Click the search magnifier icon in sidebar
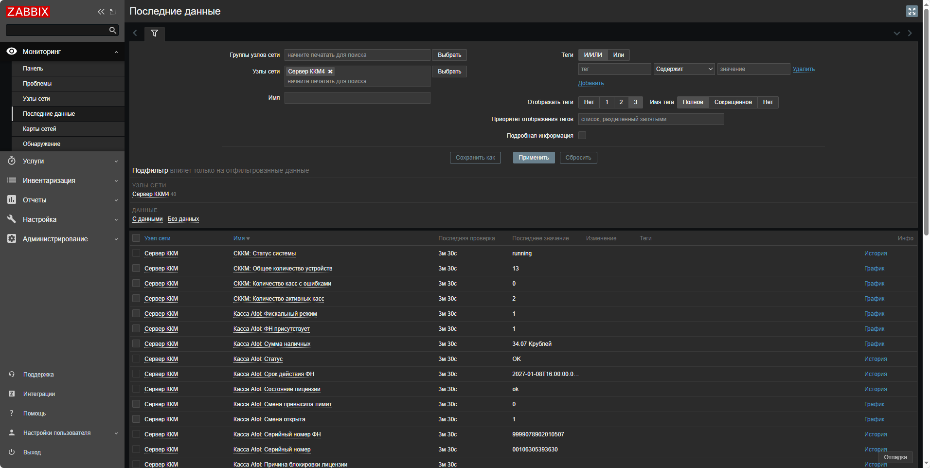The height and width of the screenshot is (468, 930). click(x=113, y=30)
